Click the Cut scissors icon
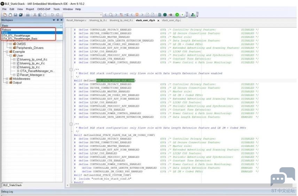Viewport: 298px width, 196px height. (35, 15)
